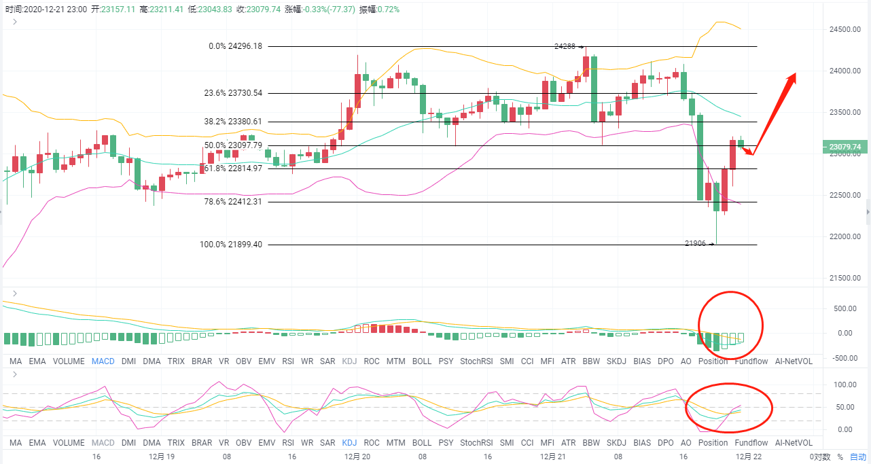This screenshot has width=871, height=464.
Task: Select DMI in the MACD panel's indicator row
Action: (129, 361)
